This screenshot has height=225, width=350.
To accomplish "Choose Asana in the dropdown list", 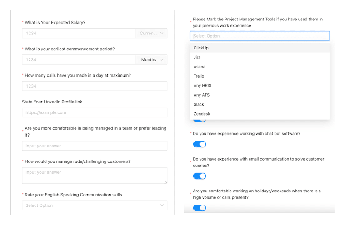I will click(x=260, y=67).
